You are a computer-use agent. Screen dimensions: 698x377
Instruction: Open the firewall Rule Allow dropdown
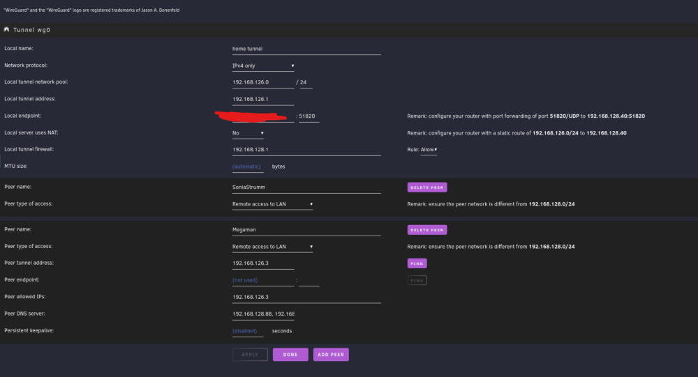click(429, 150)
